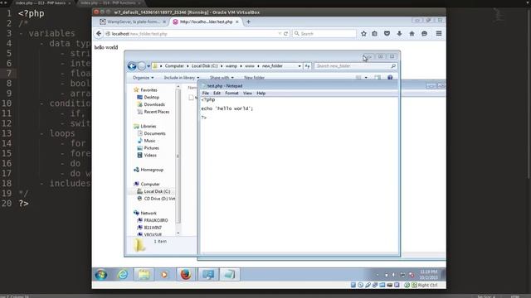Reload the localhost page in Firefox
This screenshot has width=531, height=298.
click(x=285, y=34)
